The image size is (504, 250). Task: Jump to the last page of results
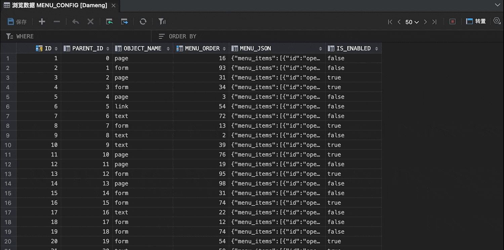coord(434,22)
